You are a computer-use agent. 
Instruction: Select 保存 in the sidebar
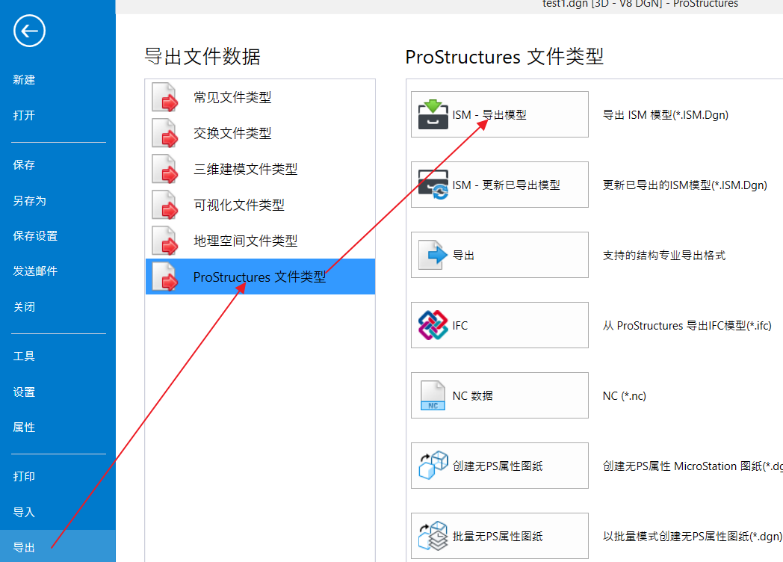coord(24,165)
